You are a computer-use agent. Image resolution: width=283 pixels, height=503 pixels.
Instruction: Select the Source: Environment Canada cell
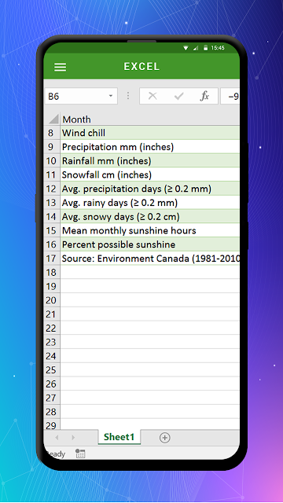click(x=150, y=259)
